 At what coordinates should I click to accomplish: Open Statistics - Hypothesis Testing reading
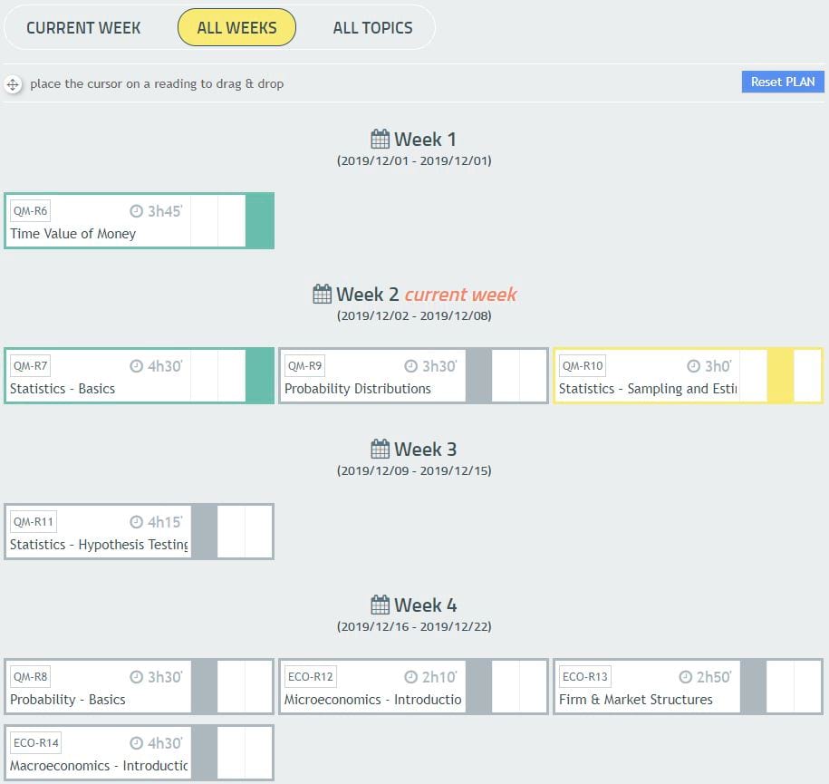99,545
